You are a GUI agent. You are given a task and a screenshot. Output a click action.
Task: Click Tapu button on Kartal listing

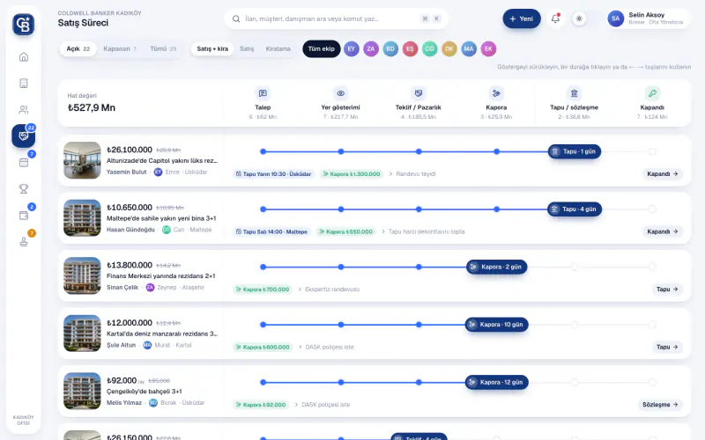[x=667, y=347]
